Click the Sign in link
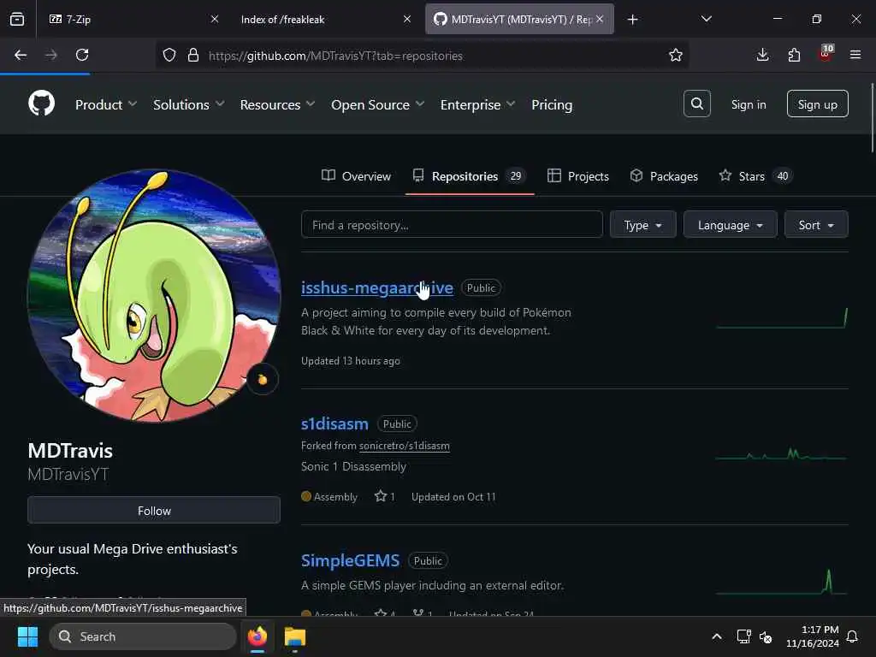This screenshot has height=657, width=876. point(749,104)
